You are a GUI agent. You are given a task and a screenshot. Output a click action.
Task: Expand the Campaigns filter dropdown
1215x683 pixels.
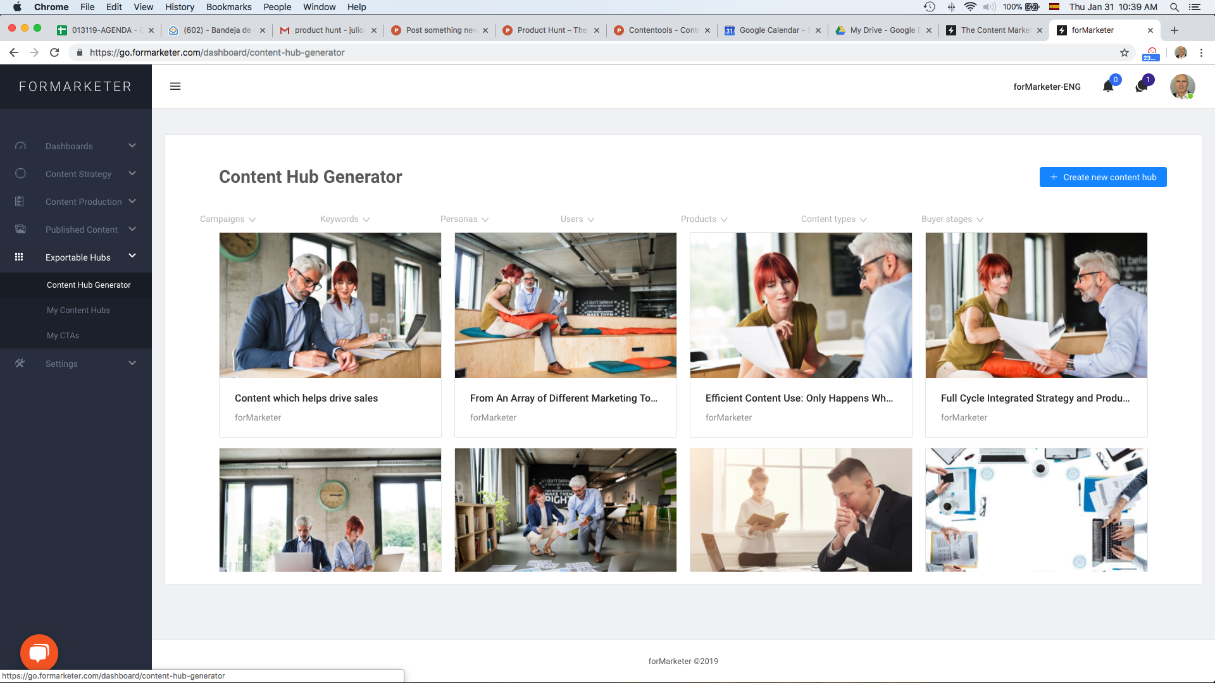click(x=227, y=219)
